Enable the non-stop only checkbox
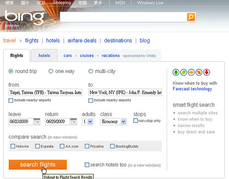The width and height of the screenshot is (229, 179). pos(135,121)
